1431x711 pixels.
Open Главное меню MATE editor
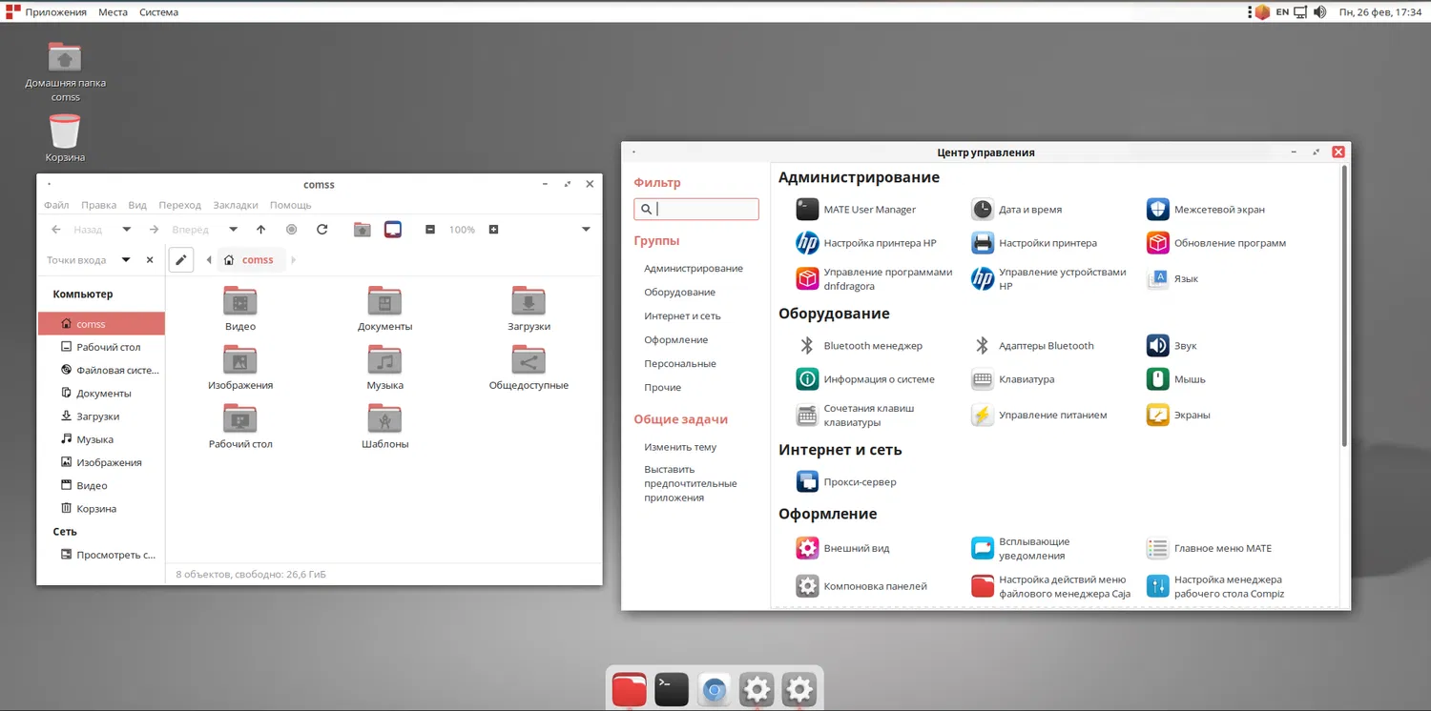tap(1210, 548)
